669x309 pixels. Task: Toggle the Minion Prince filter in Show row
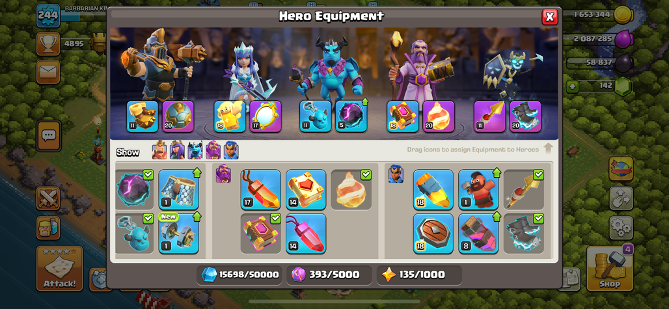pos(195,150)
